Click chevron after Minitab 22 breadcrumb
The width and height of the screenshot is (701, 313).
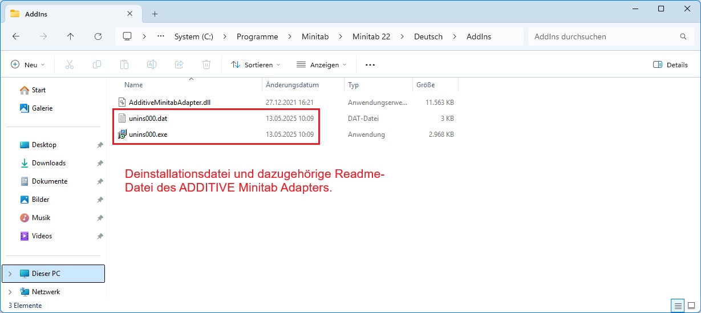tap(402, 36)
